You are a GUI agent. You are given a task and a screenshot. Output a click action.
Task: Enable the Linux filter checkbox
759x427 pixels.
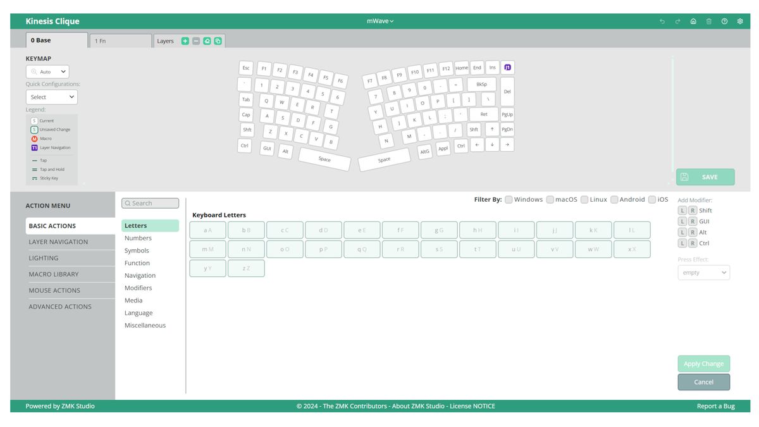584,199
